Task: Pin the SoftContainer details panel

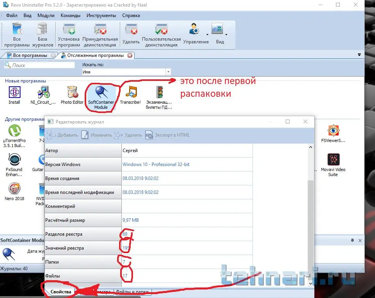Action: [x=352, y=240]
